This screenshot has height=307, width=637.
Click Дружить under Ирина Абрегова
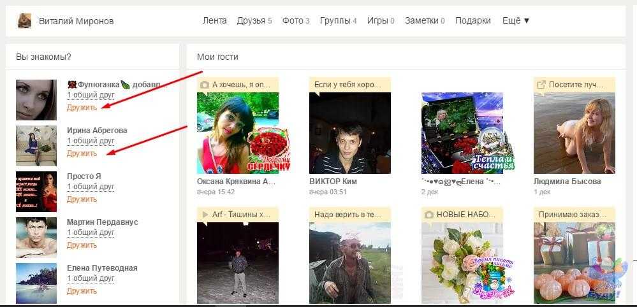(x=82, y=153)
